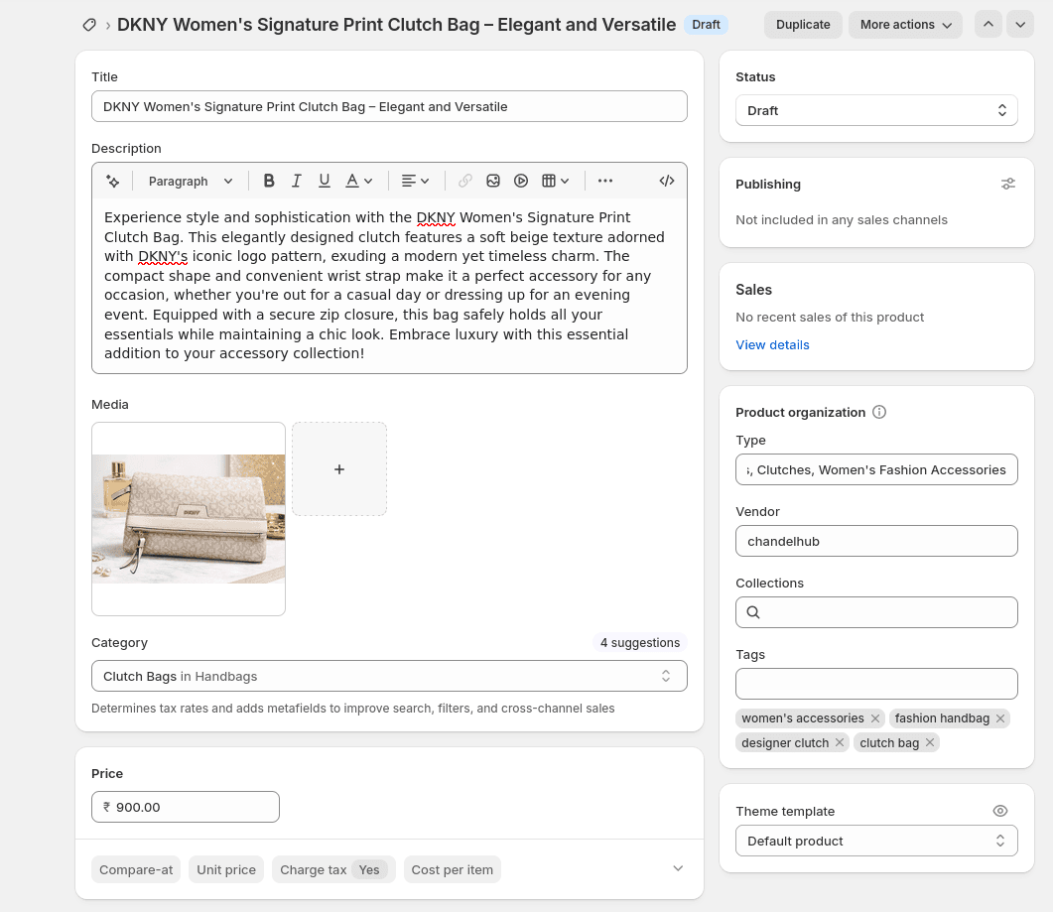Remove the fashion handbag tag
This screenshot has width=1053, height=912.
(x=1000, y=718)
